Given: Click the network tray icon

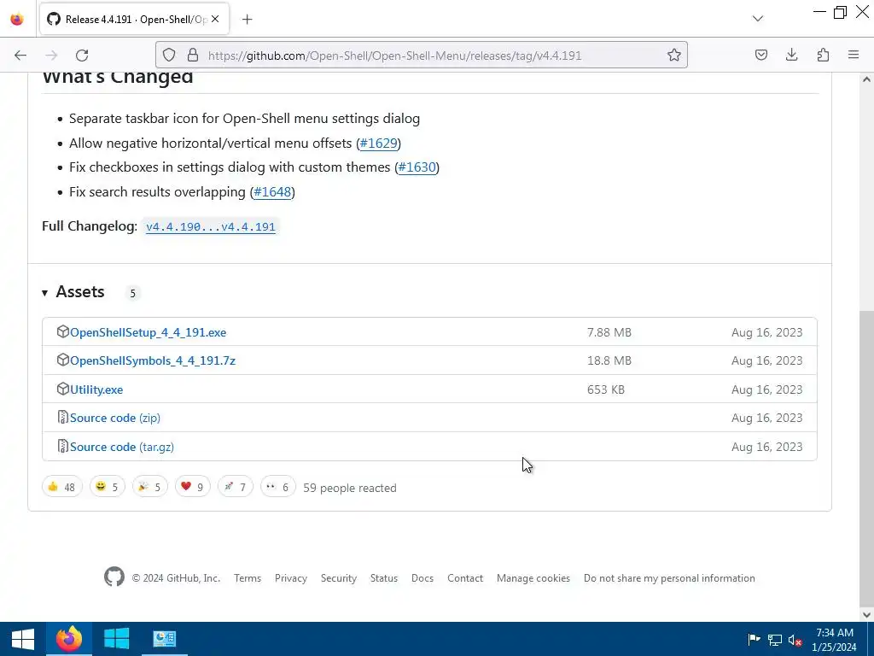Looking at the screenshot, I should tap(775, 640).
